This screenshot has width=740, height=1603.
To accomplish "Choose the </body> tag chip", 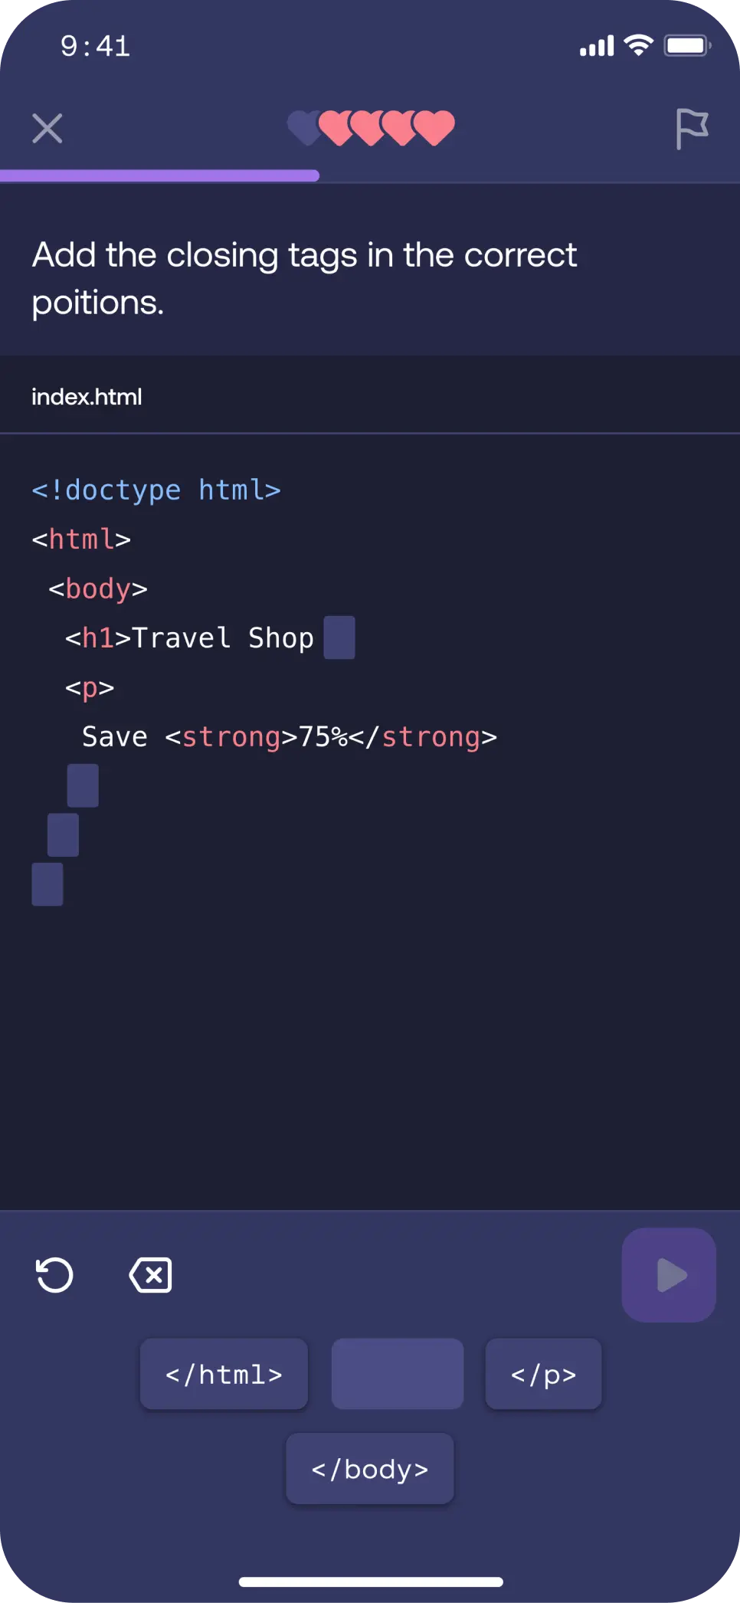I will 370,1469.
